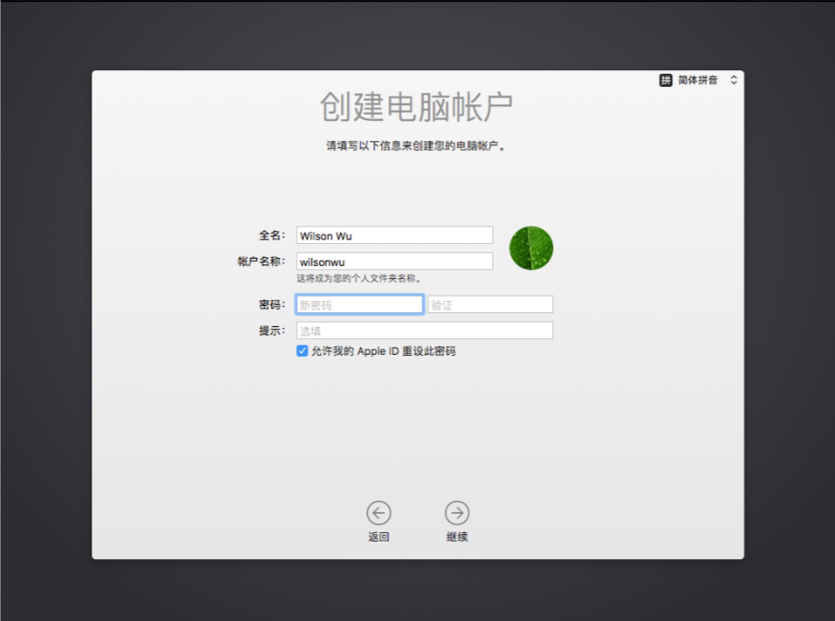Image resolution: width=835 pixels, height=621 pixels.
Task: Focus the 新密码 password field
Action: [360, 304]
